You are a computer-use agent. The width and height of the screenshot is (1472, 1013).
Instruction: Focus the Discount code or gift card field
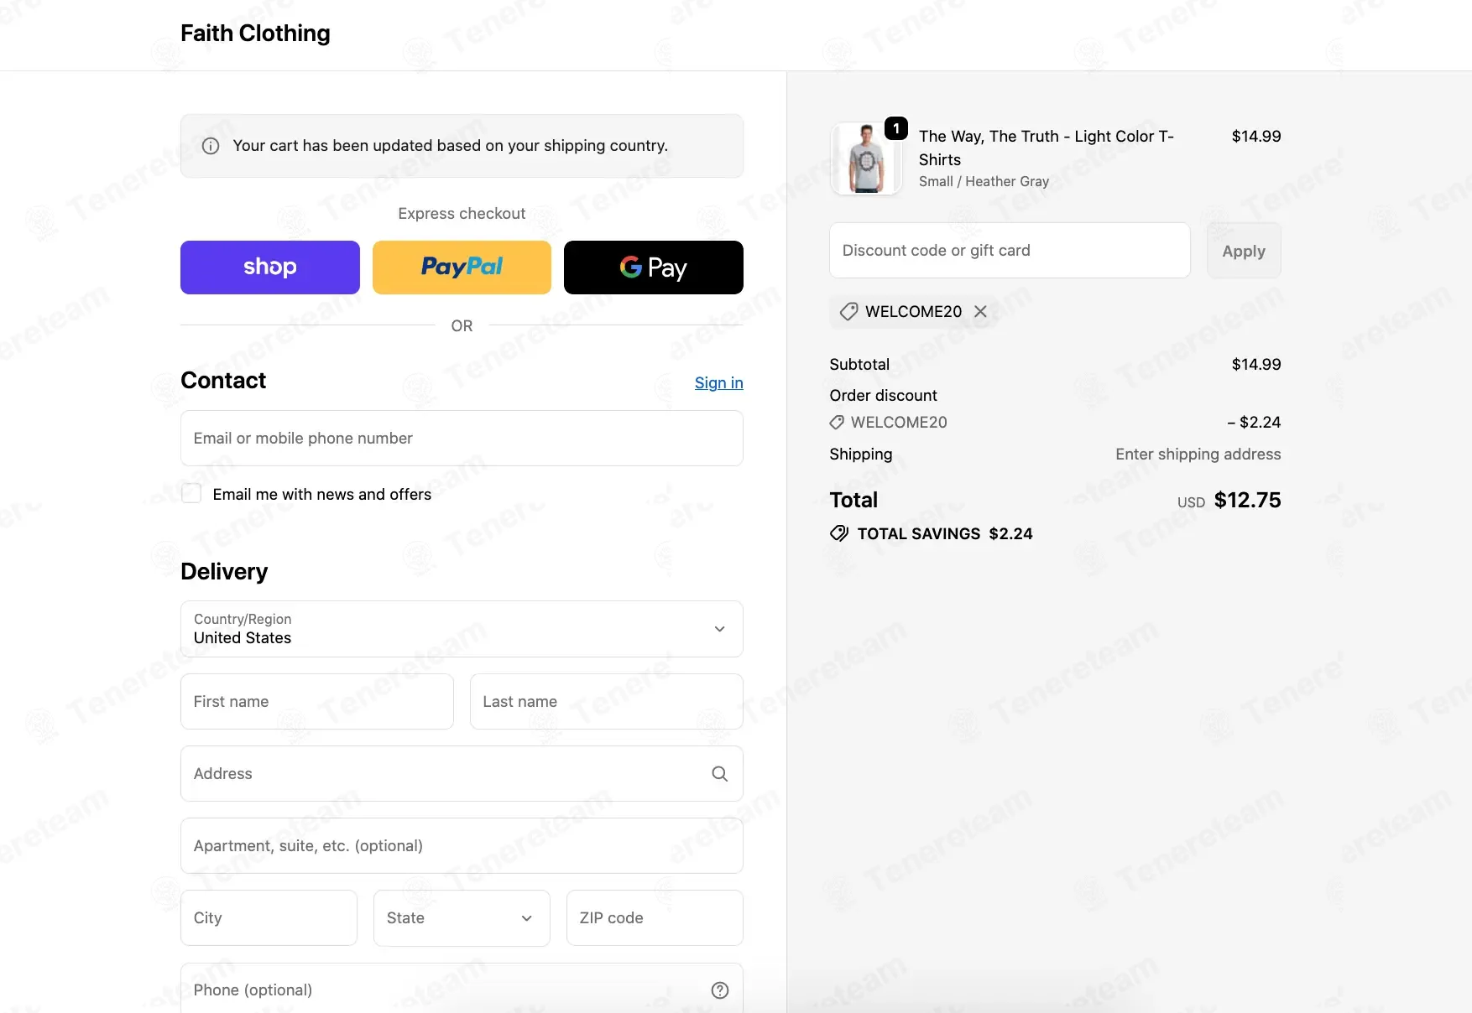(x=1010, y=250)
